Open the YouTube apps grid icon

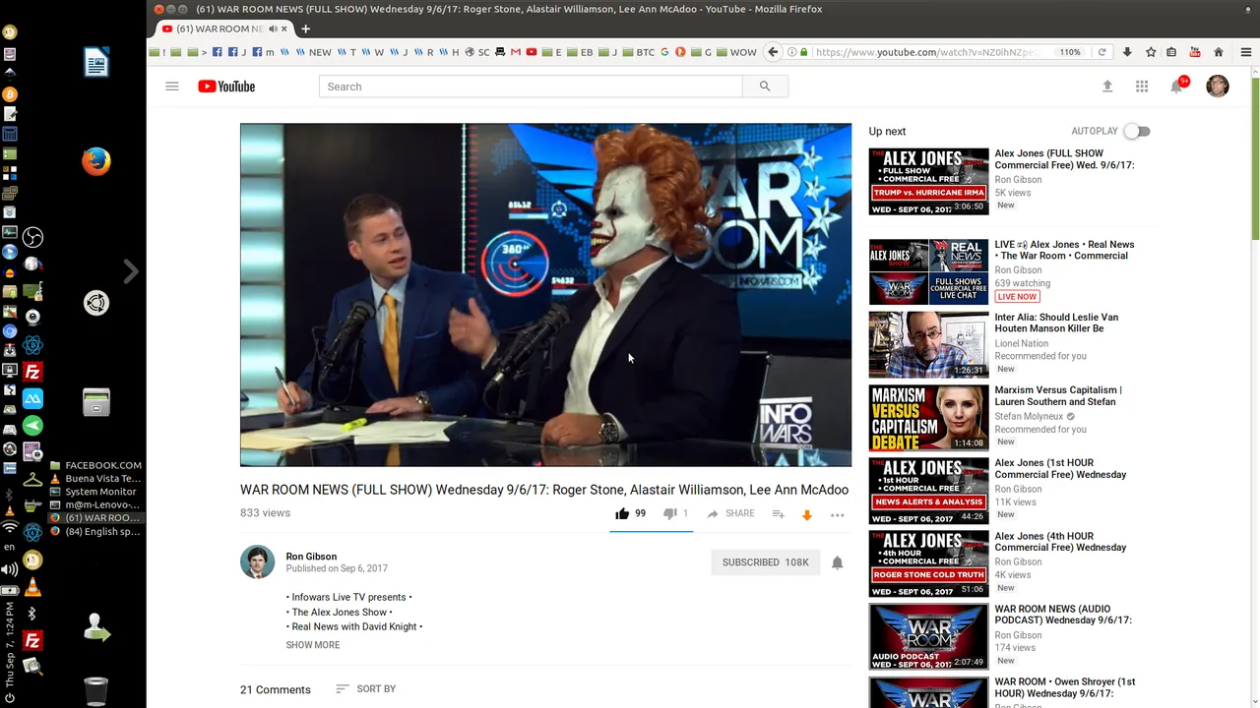pyautogui.click(x=1142, y=87)
